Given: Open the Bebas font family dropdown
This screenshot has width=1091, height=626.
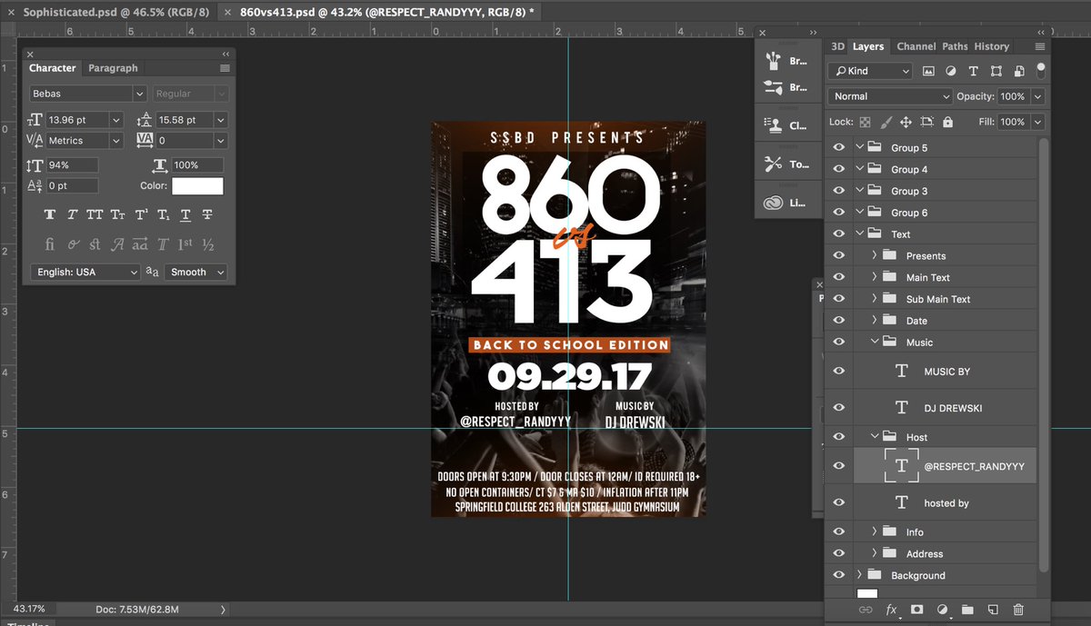Looking at the screenshot, I should pyautogui.click(x=139, y=94).
